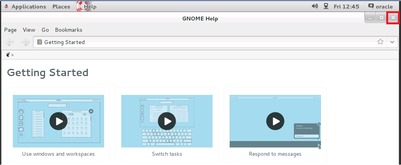Click the GNOME foot breadcrumb icon

pyautogui.click(x=8, y=54)
